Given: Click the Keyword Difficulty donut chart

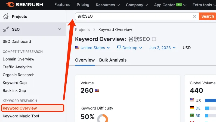Looking at the screenshot, I should coord(103,118).
